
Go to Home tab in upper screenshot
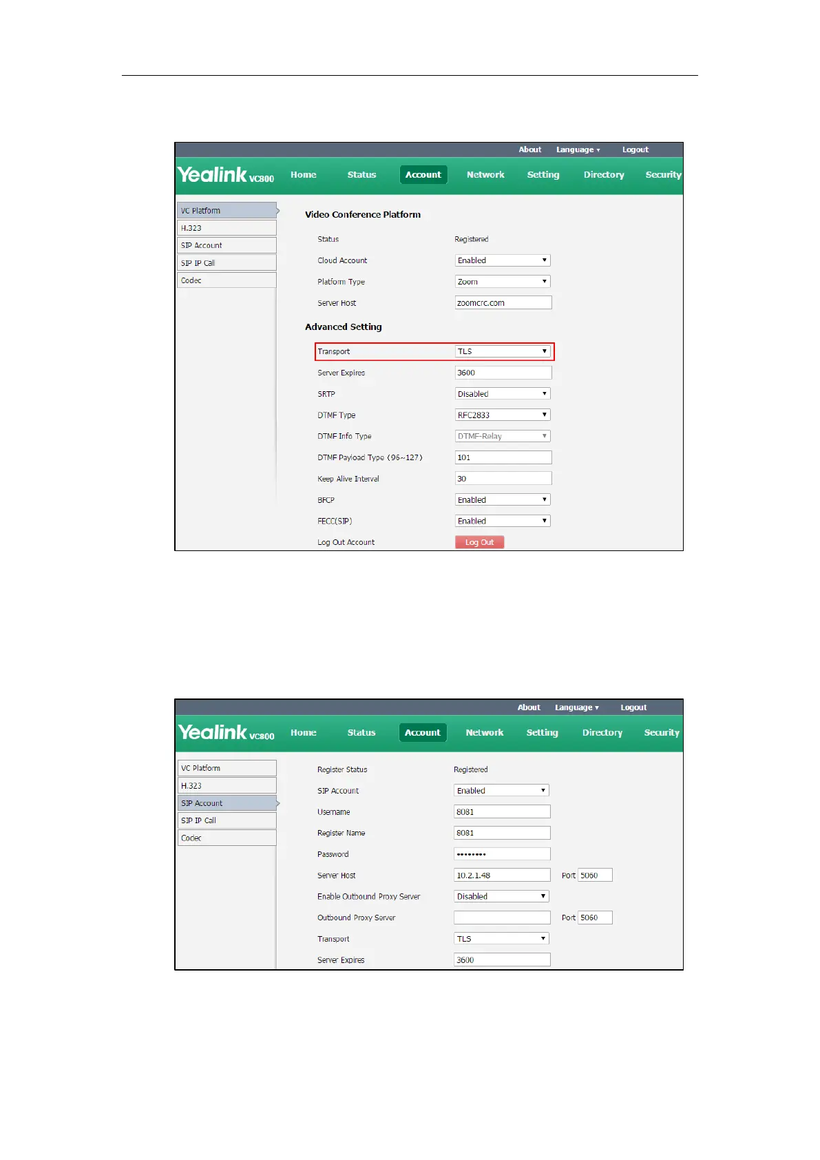304,175
